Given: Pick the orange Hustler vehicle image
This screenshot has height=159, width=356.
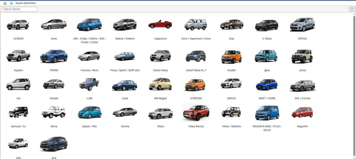Looking at the screenshot, I should (231, 56).
